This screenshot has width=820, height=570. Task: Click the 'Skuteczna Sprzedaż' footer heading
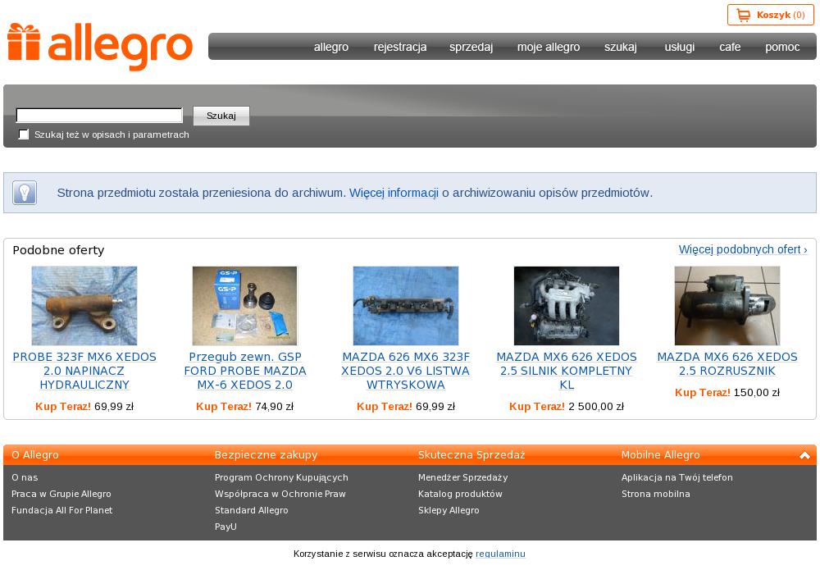(471, 455)
